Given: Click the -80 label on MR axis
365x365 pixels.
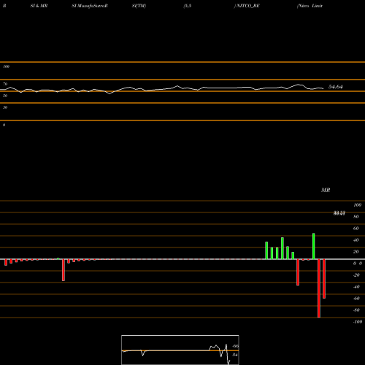Looking at the screenshot, I should (356, 310).
